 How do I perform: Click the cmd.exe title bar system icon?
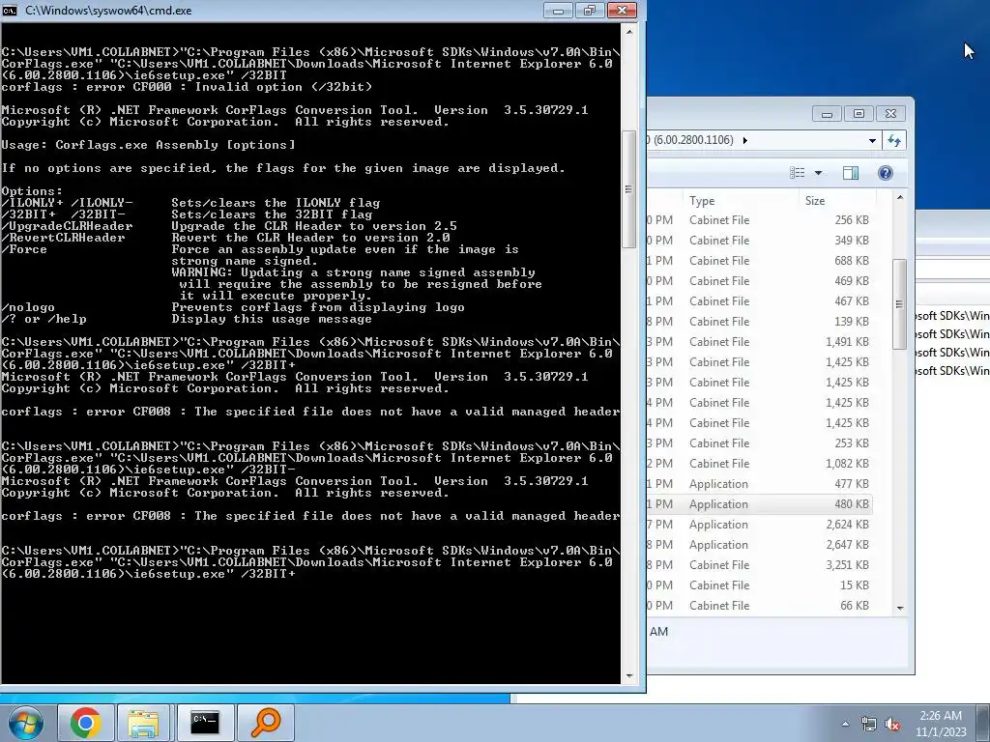pos(10,10)
